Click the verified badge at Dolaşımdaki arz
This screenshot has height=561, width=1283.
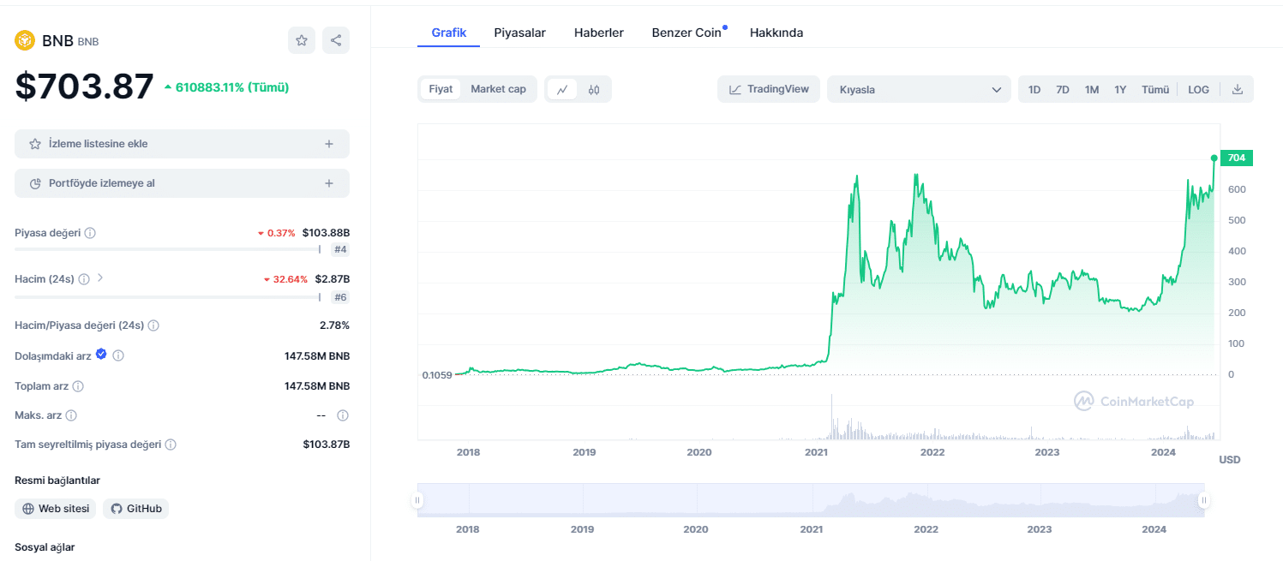(x=101, y=354)
